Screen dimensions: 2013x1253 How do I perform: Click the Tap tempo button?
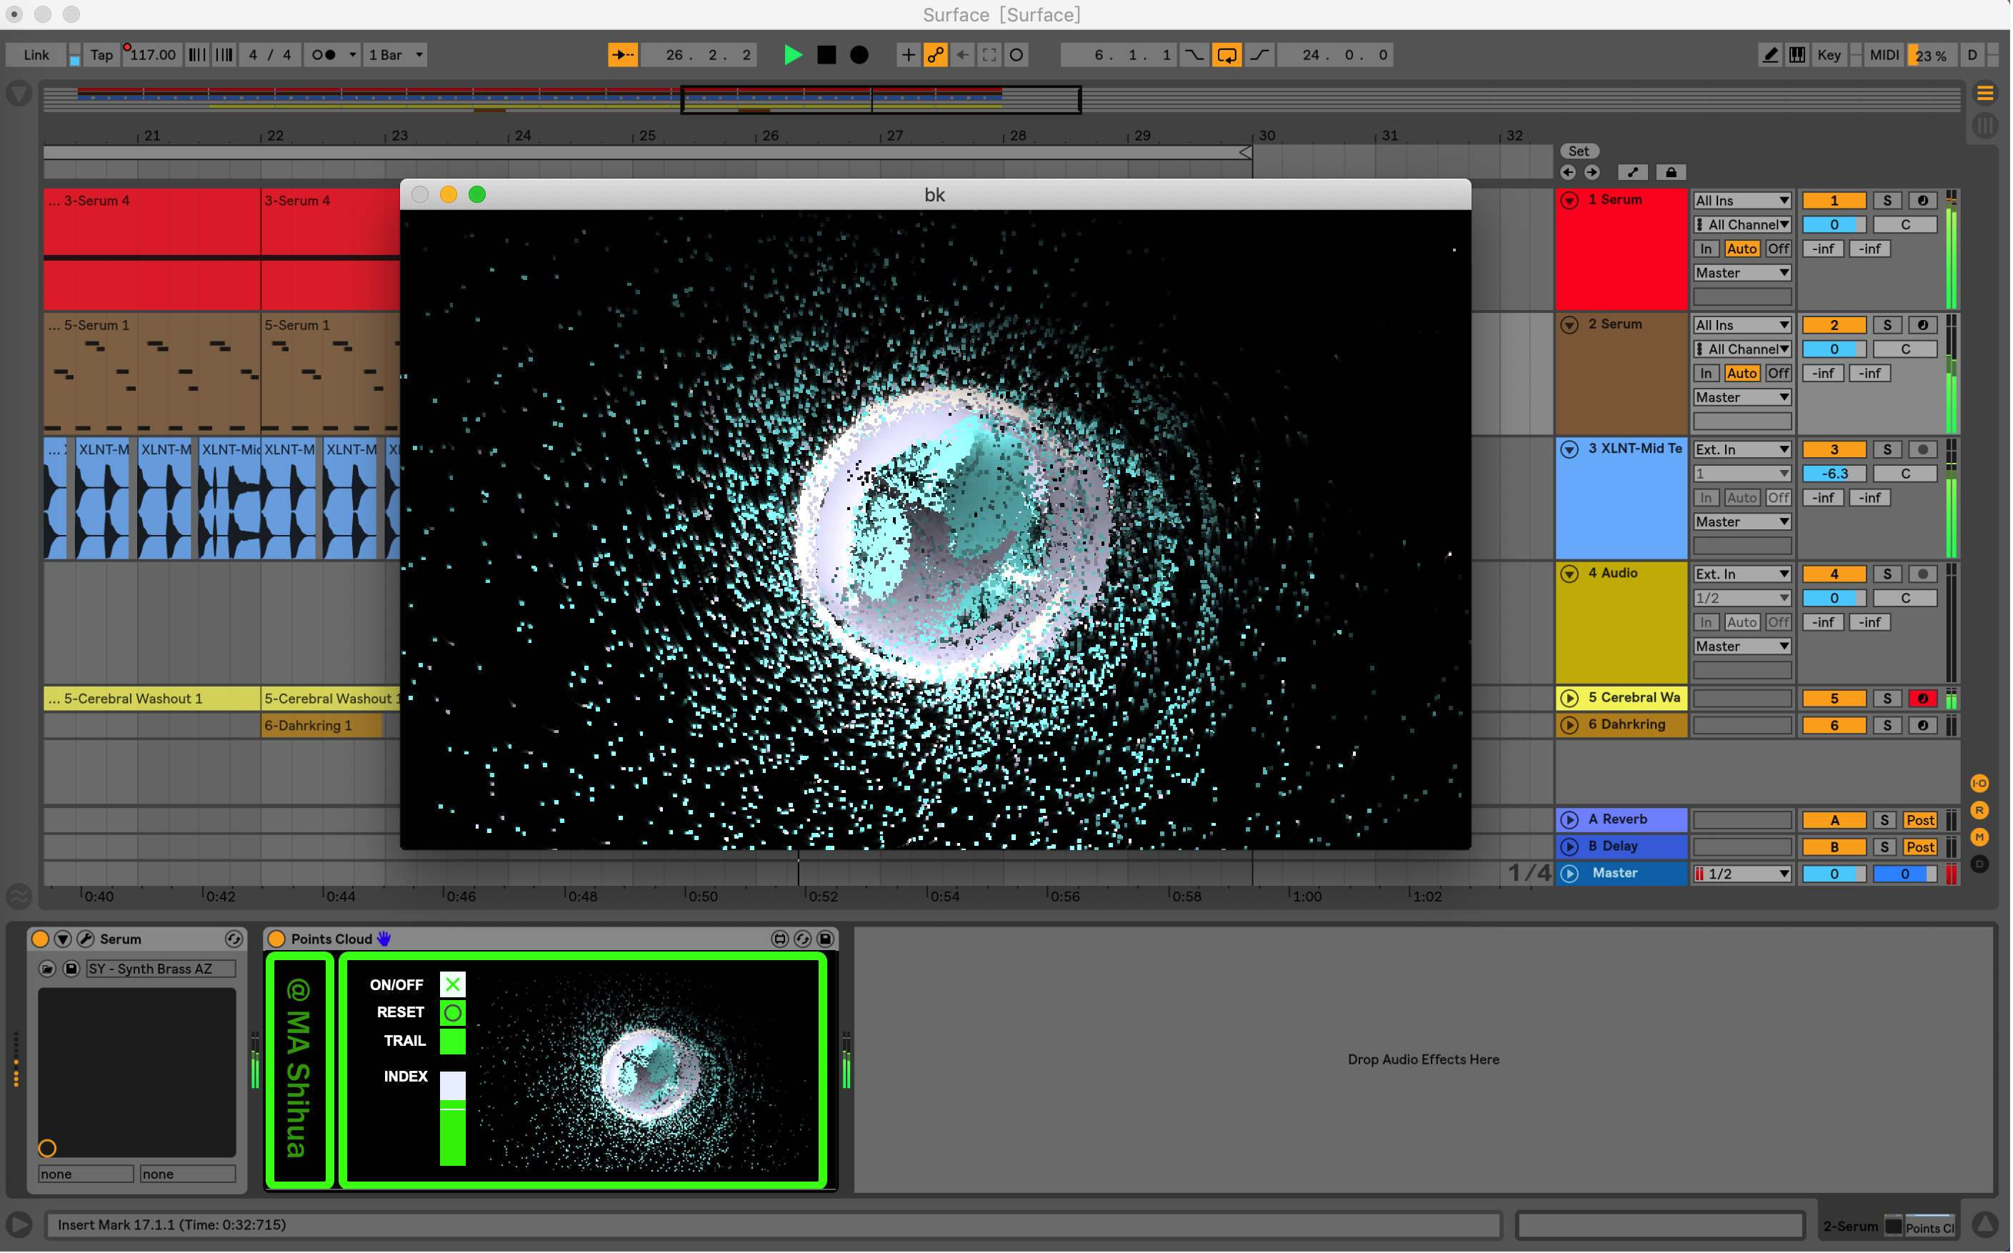(101, 55)
